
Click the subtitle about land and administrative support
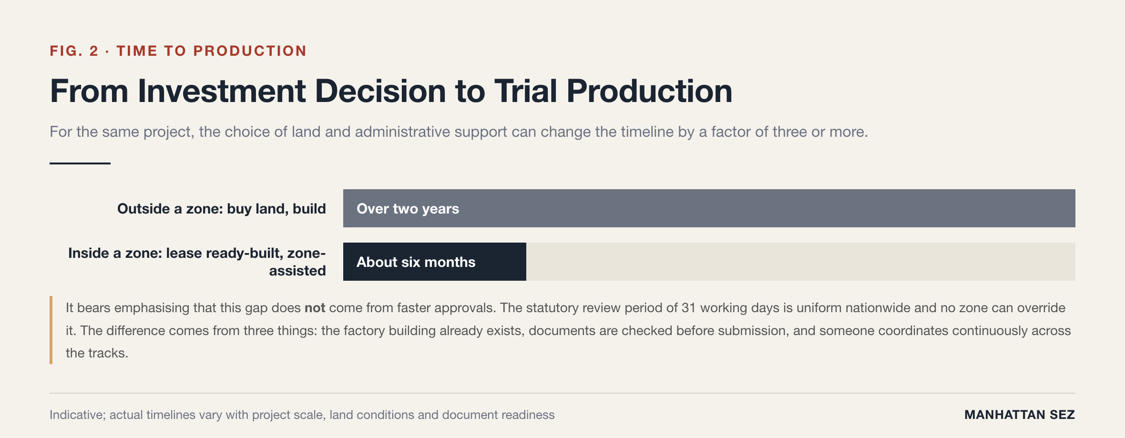459,132
